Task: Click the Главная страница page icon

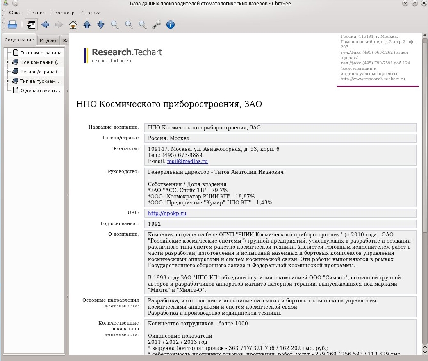Action: (16, 52)
